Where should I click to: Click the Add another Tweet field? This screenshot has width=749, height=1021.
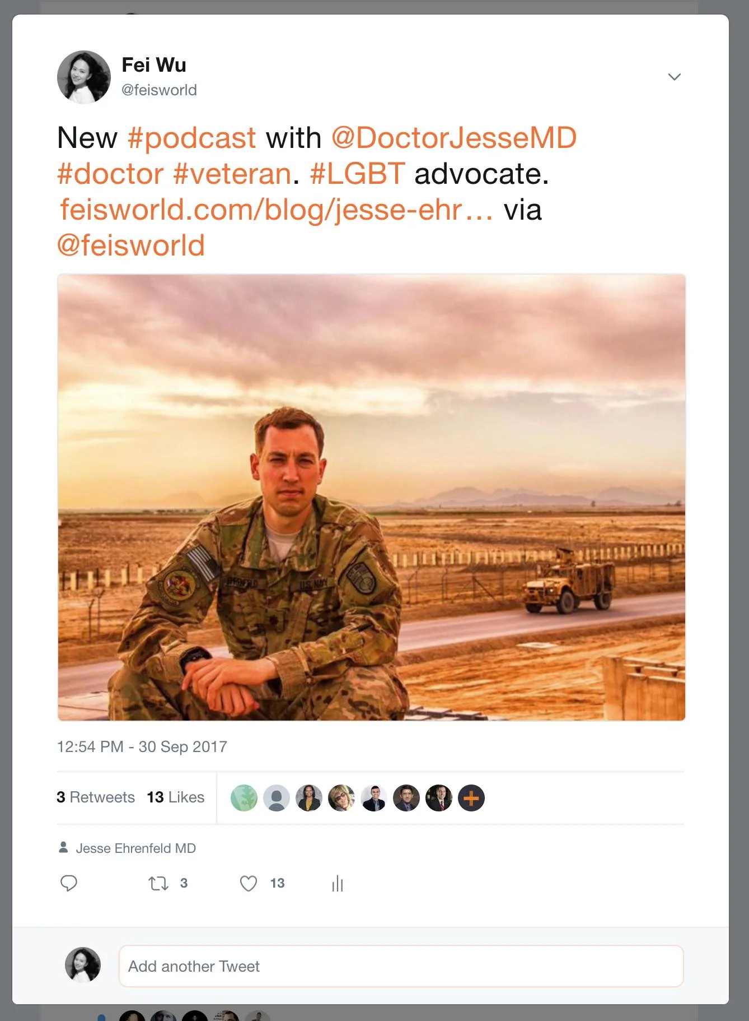click(401, 966)
